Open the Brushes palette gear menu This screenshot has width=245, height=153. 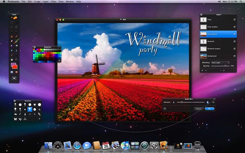(39, 119)
